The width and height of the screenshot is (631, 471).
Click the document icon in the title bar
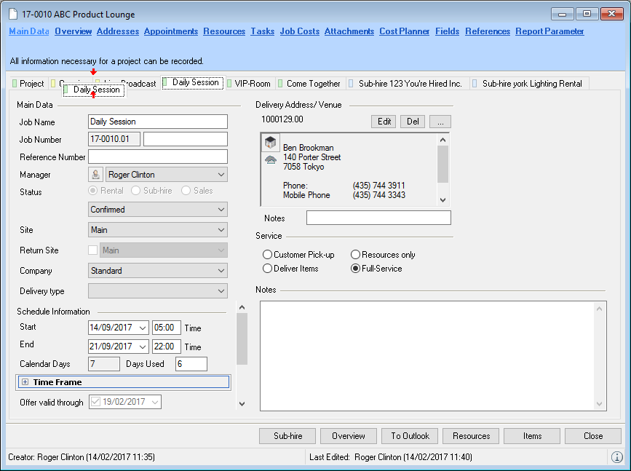coord(12,14)
